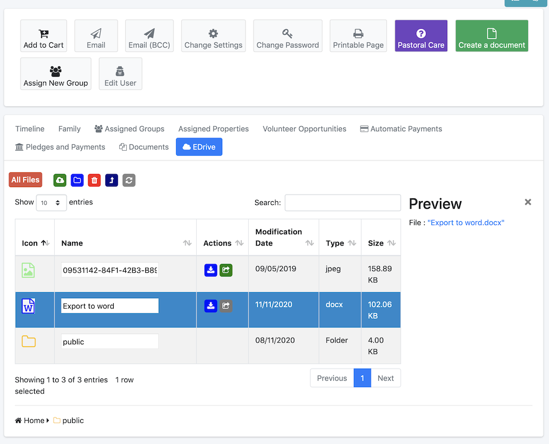Switch to the Documents tab
Screen dimensions: 549x444
144,147
